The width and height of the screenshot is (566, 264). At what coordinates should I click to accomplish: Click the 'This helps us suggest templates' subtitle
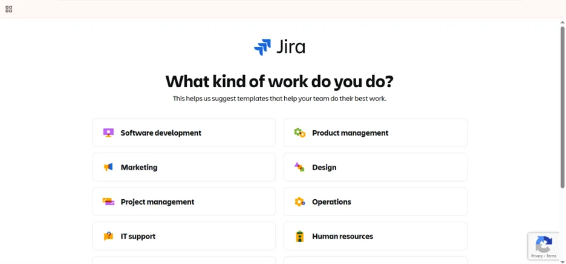point(279,98)
